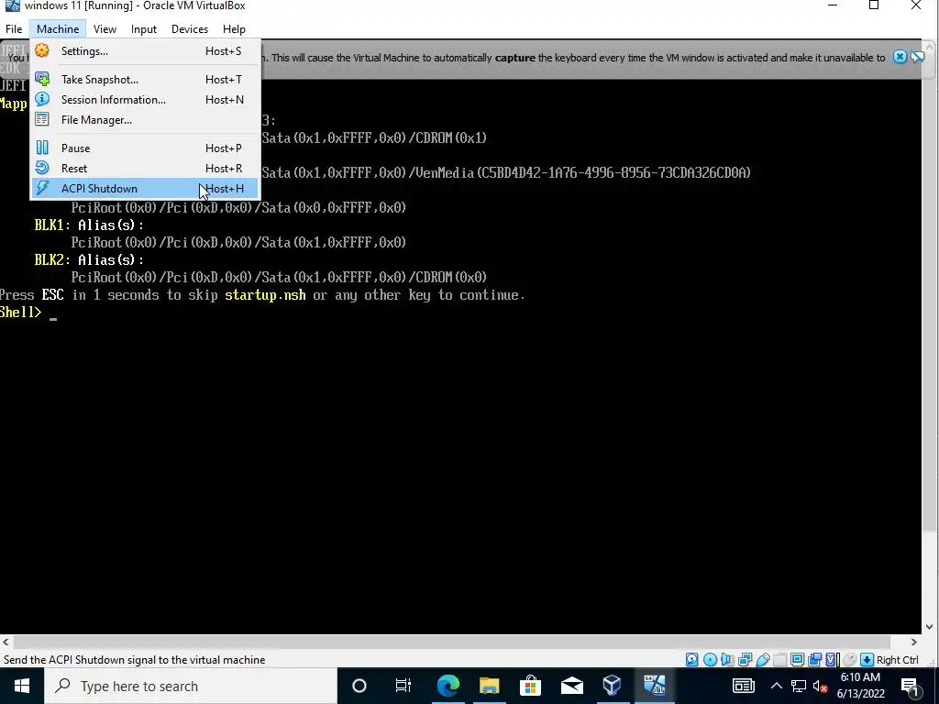This screenshot has height=704, width=939.
Task: Click the shared folders status icon
Action: coord(779,660)
